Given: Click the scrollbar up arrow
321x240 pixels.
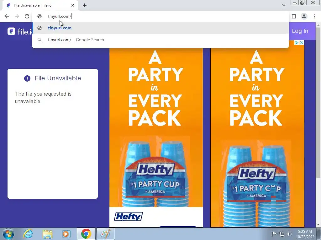Looking at the screenshot, I should 318,25.
